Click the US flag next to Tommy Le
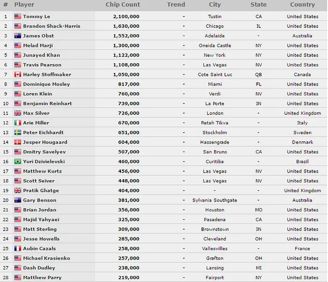 coord(18,16)
